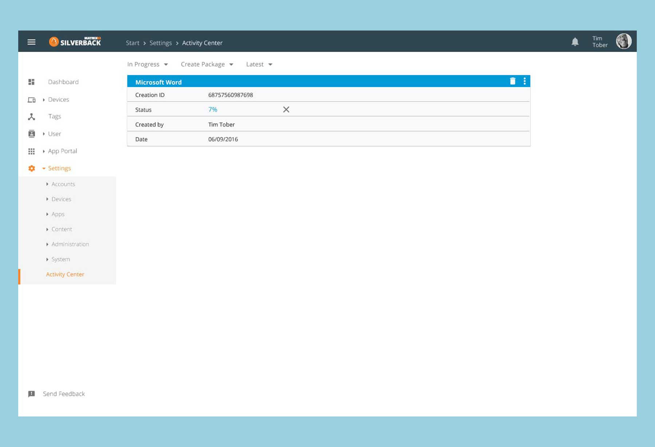Click the Dashboard grid icon
Screen dimensions: 655x447
[31, 82]
